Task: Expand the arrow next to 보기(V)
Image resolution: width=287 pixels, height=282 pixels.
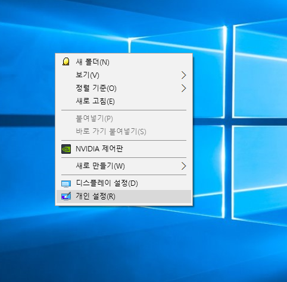Action: (183, 75)
